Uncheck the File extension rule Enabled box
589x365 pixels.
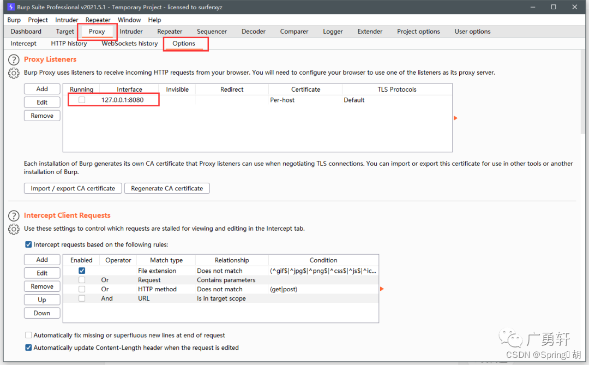(x=81, y=271)
